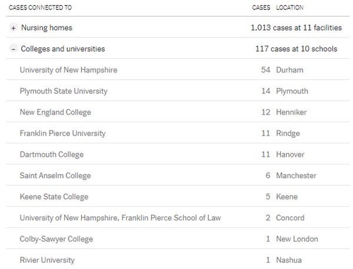Click the Nursing homes label
The image size is (353, 269).
click(46, 28)
